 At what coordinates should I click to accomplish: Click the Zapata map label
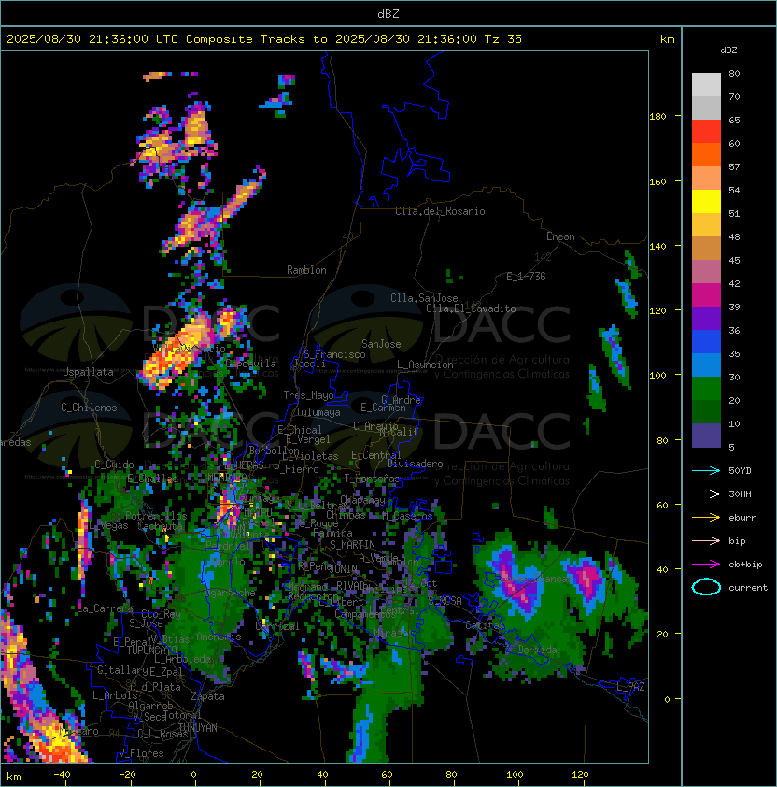point(207,696)
